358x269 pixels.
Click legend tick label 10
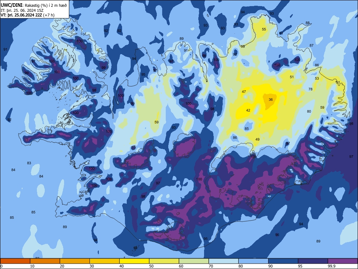pos(32,266)
